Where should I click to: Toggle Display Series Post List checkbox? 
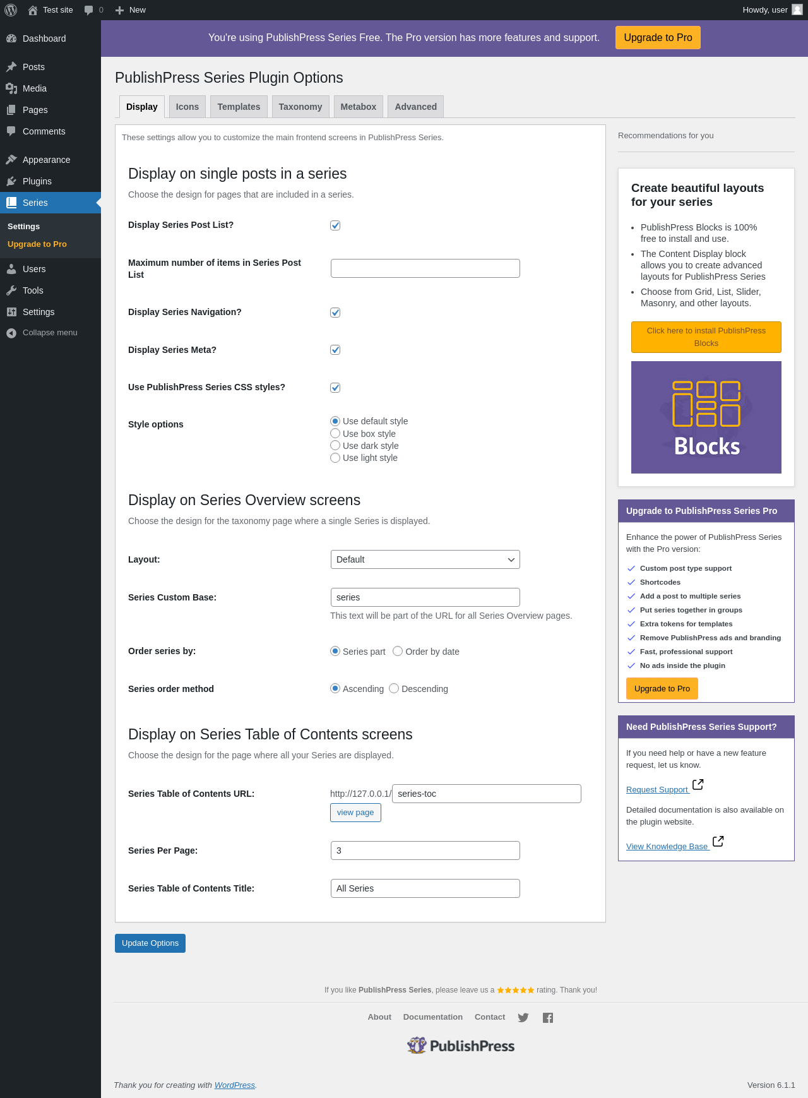[335, 225]
